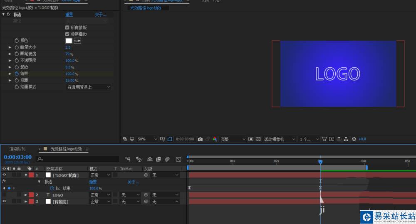The image size is (416, 224).
Task: Collapse the 描边 effect in effect controls
Action: click(x=3, y=14)
